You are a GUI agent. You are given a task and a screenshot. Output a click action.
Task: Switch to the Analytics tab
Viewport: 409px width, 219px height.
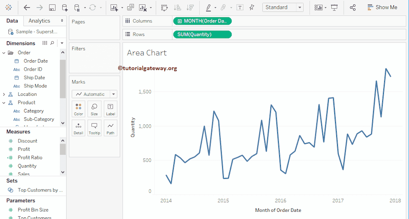tap(40, 21)
